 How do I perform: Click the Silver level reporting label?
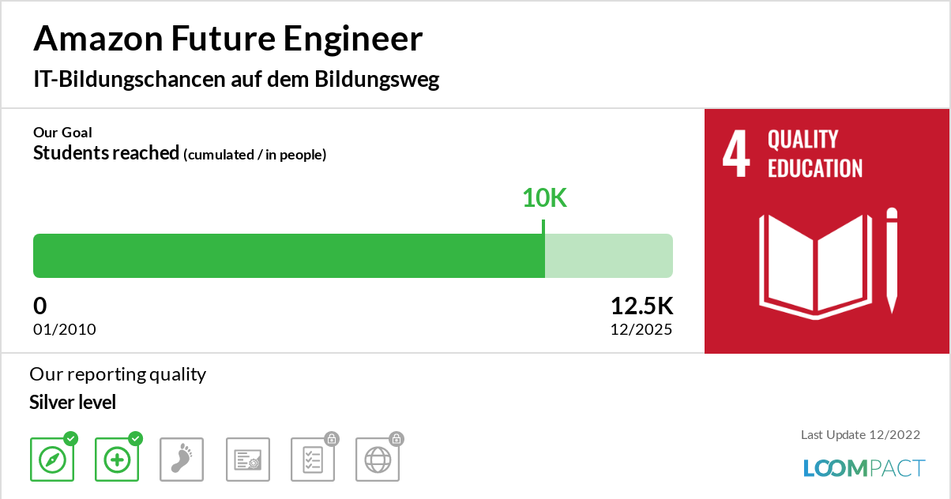[73, 403]
